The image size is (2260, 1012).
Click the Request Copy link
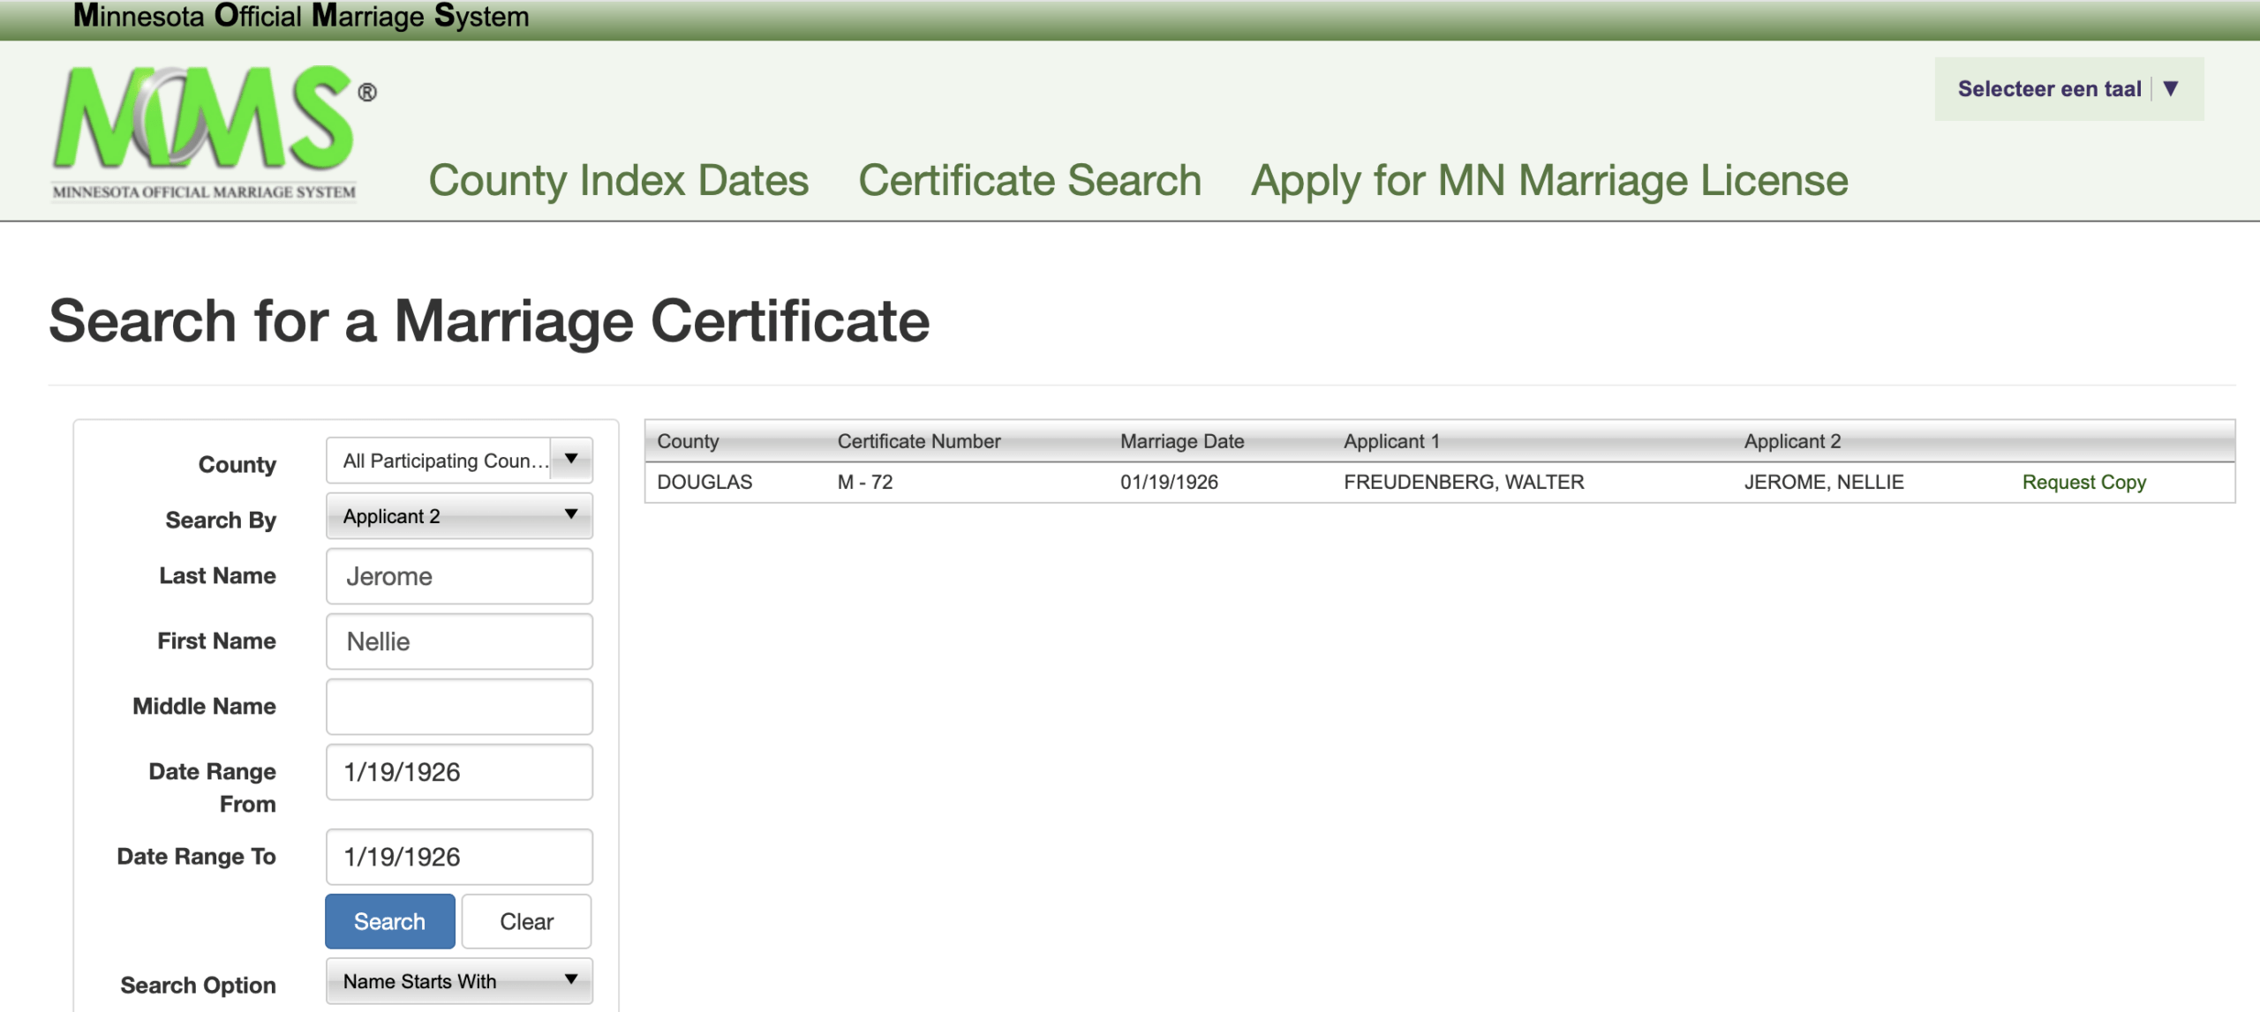coord(2083,483)
